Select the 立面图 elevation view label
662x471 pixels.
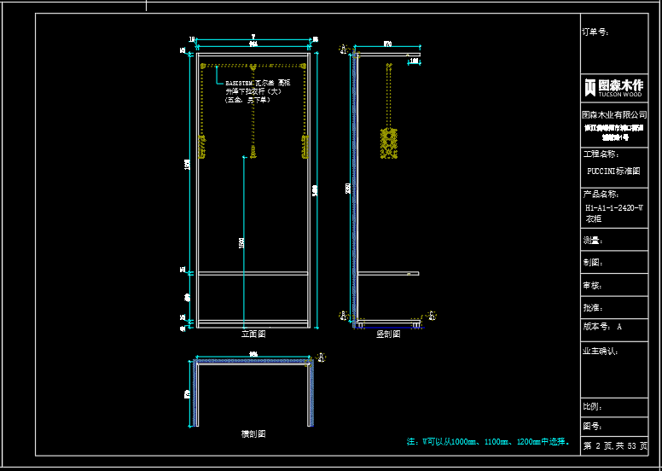(x=253, y=334)
